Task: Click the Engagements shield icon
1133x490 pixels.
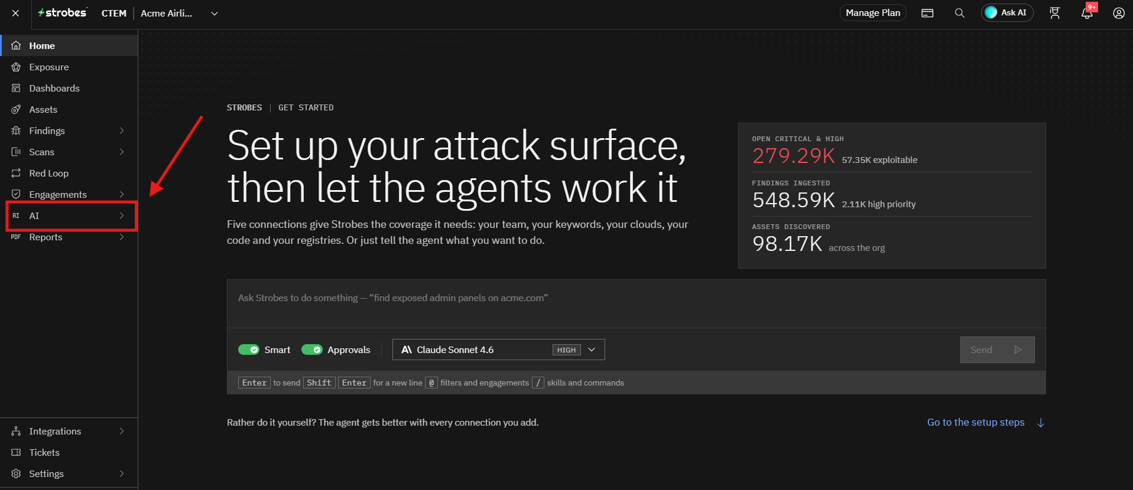Action: click(x=16, y=194)
